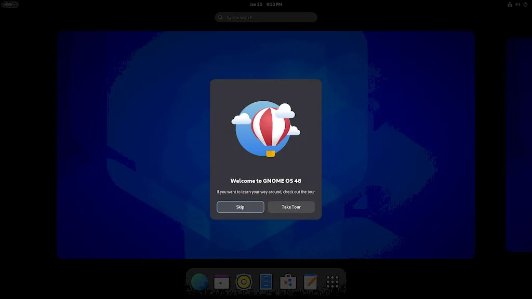This screenshot has height=299, width=532.
Task: Click the Take Tour button
Action: 291,207
